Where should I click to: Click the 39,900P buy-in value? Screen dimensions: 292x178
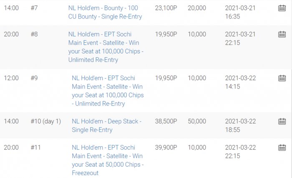[167, 147]
